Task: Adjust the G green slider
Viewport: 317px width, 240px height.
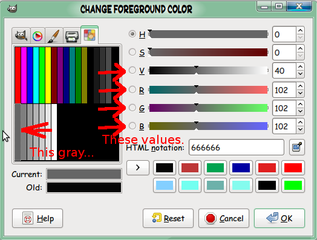Action: (x=209, y=108)
